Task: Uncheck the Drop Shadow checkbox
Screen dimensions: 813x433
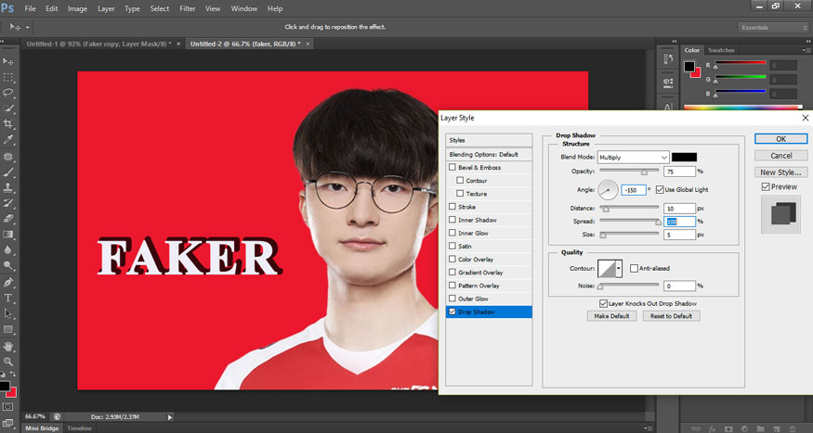Action: coord(452,312)
